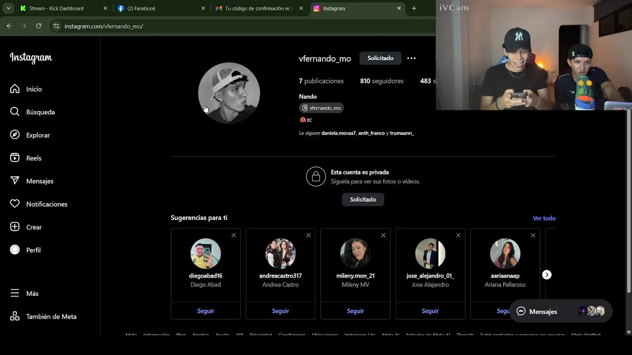
Task: Dismiss aariaanaap suggestion
Action: tap(533, 235)
